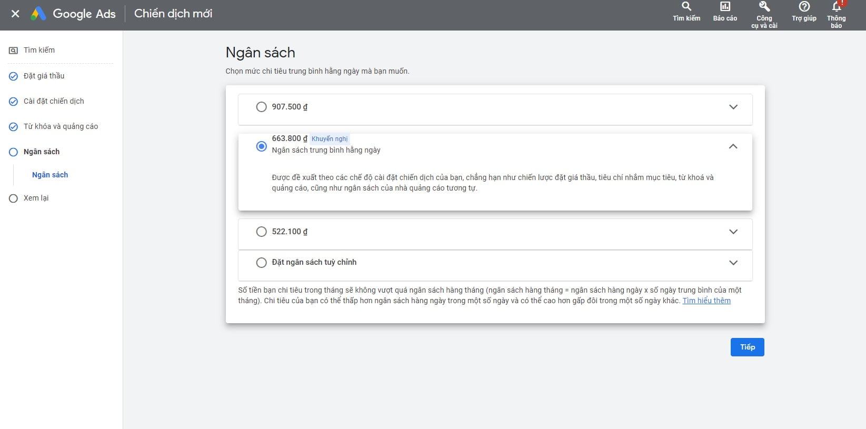Click the completed checkmark beside Đặt giá thầu

pyautogui.click(x=13, y=76)
